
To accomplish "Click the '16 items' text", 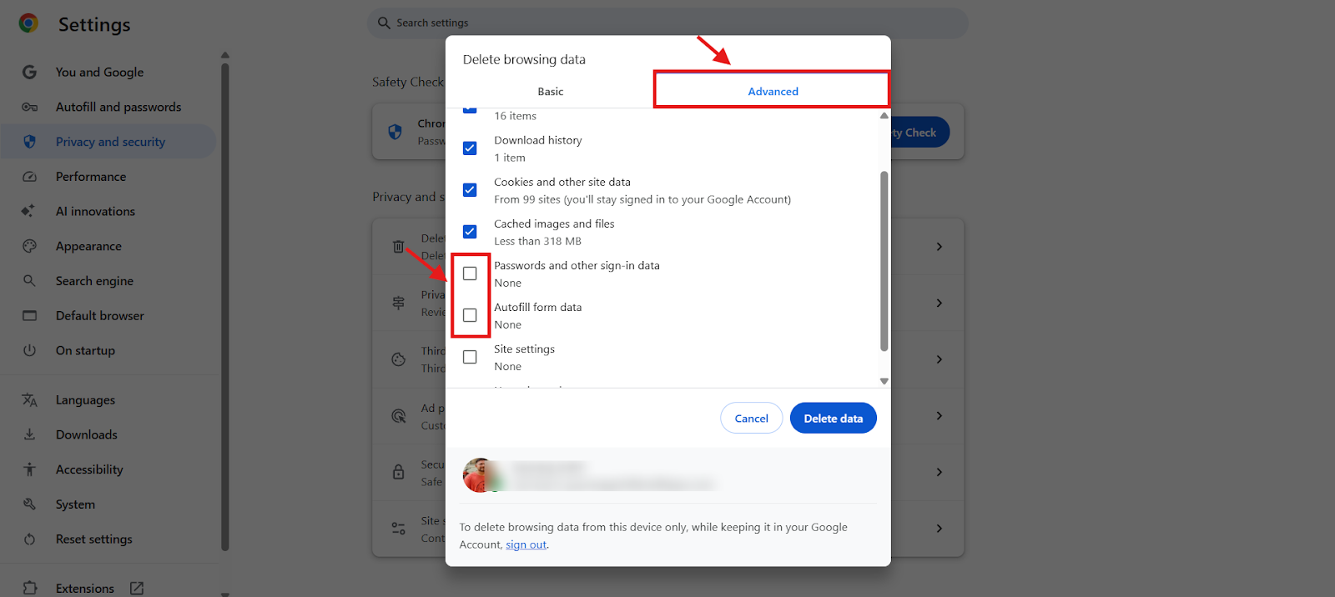I will [515, 116].
